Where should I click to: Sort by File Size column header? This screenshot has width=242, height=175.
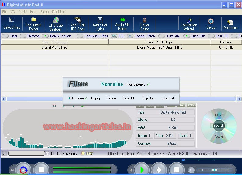226,42
